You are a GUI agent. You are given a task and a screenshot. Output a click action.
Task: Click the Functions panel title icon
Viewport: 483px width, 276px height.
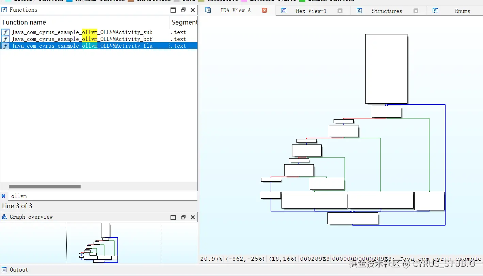(x=4, y=10)
